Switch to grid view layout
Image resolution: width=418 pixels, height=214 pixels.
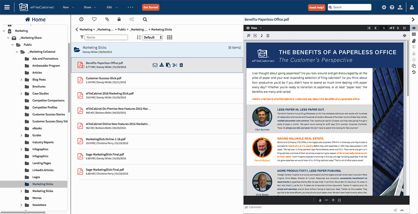[x=170, y=38]
